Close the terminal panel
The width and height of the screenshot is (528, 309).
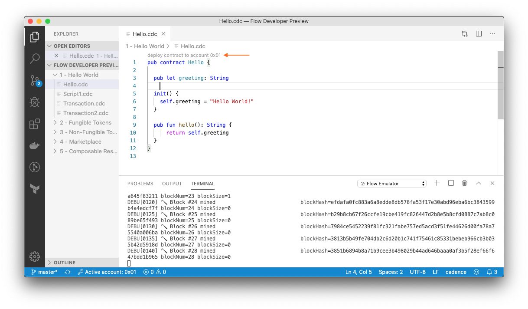(492, 183)
